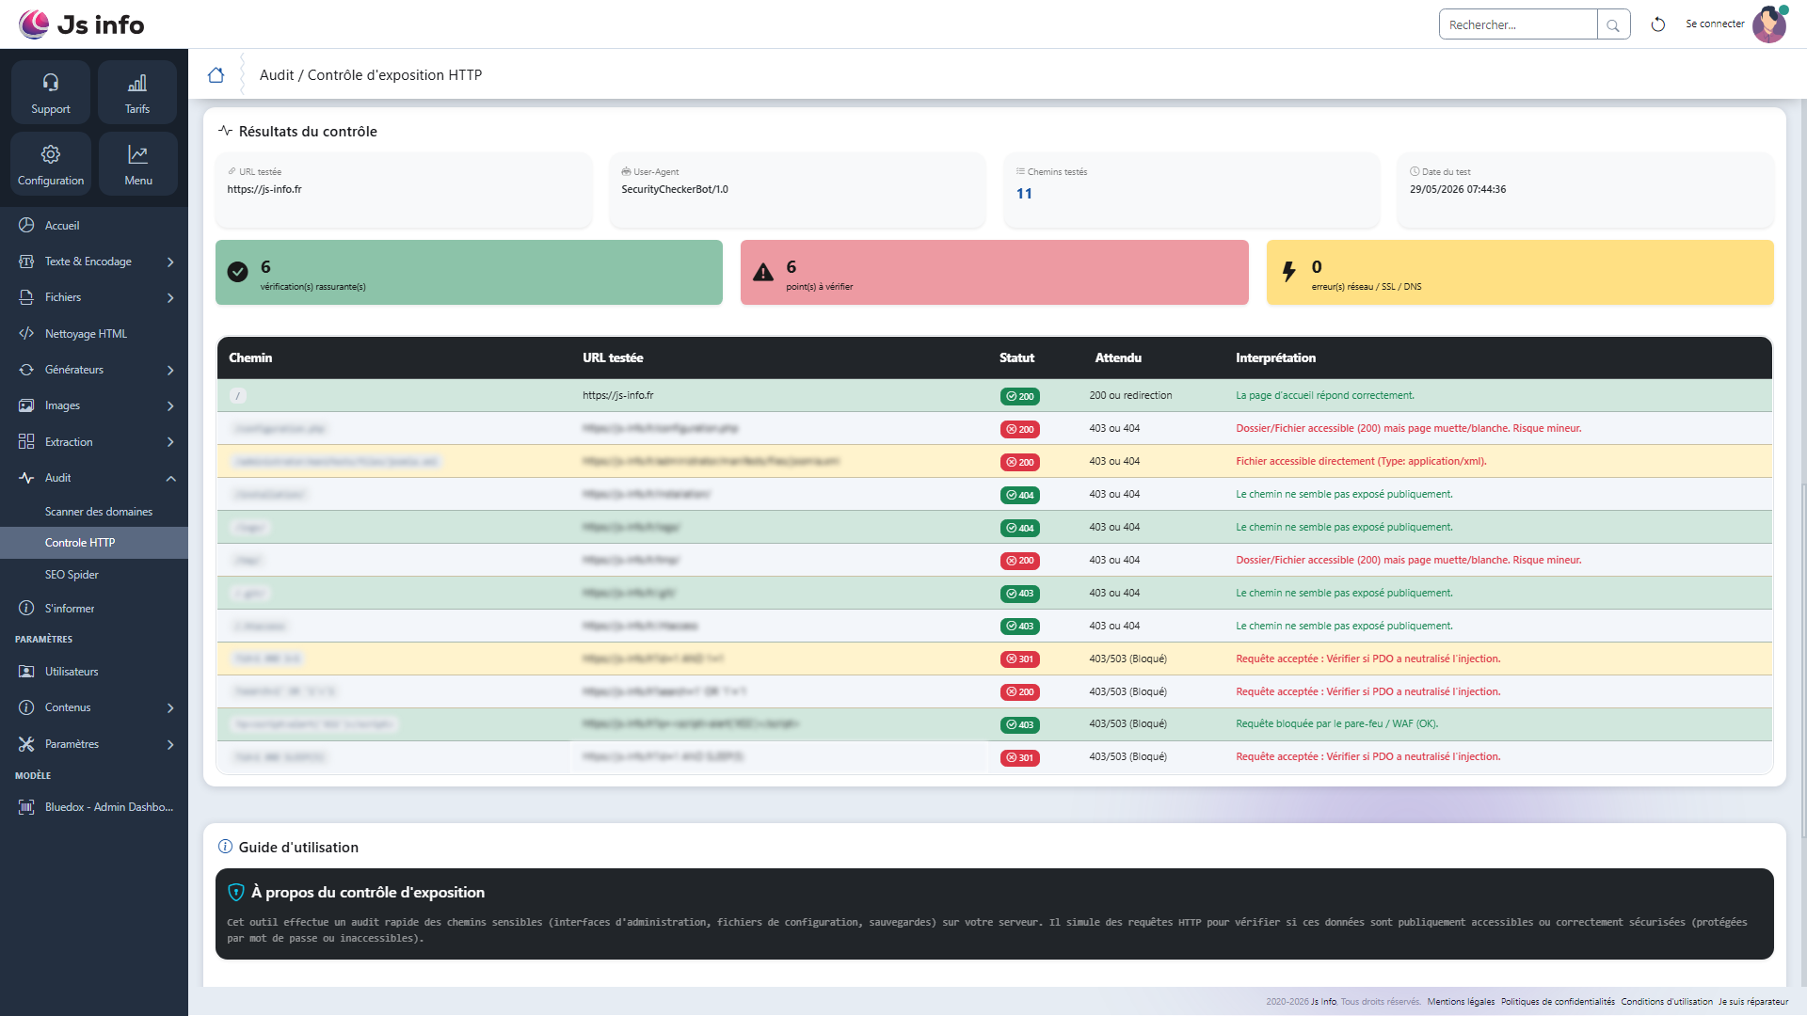Viewport: 1807px width, 1016px height.
Task: Click the Extraction grid icon
Action: (x=26, y=442)
